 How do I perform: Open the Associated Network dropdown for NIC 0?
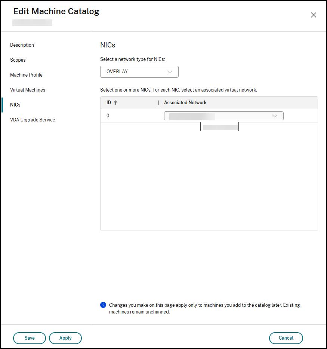pyautogui.click(x=223, y=115)
